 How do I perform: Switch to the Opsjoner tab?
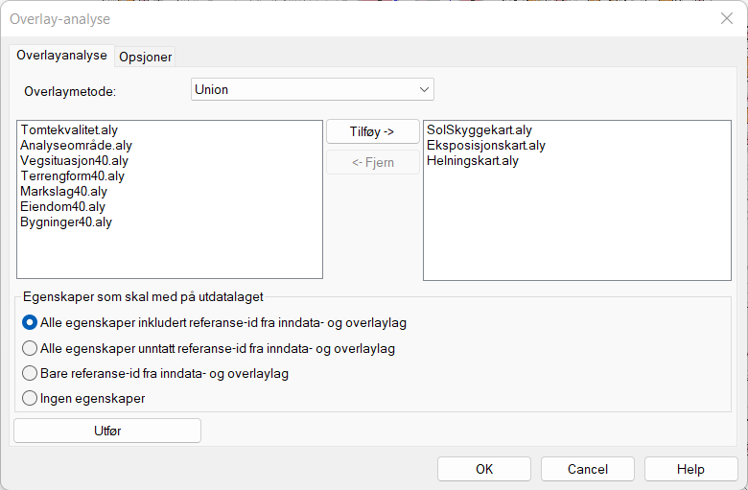pos(145,57)
